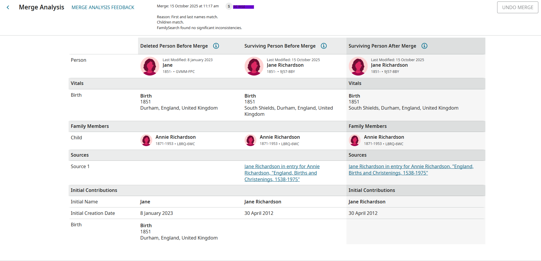Viewport: 541px width, 261px height.
Task: Open the info icon beside Surviving Person Before Merge
Action: [324, 46]
